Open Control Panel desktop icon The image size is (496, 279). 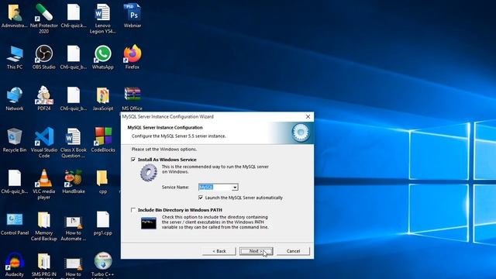tap(15, 223)
